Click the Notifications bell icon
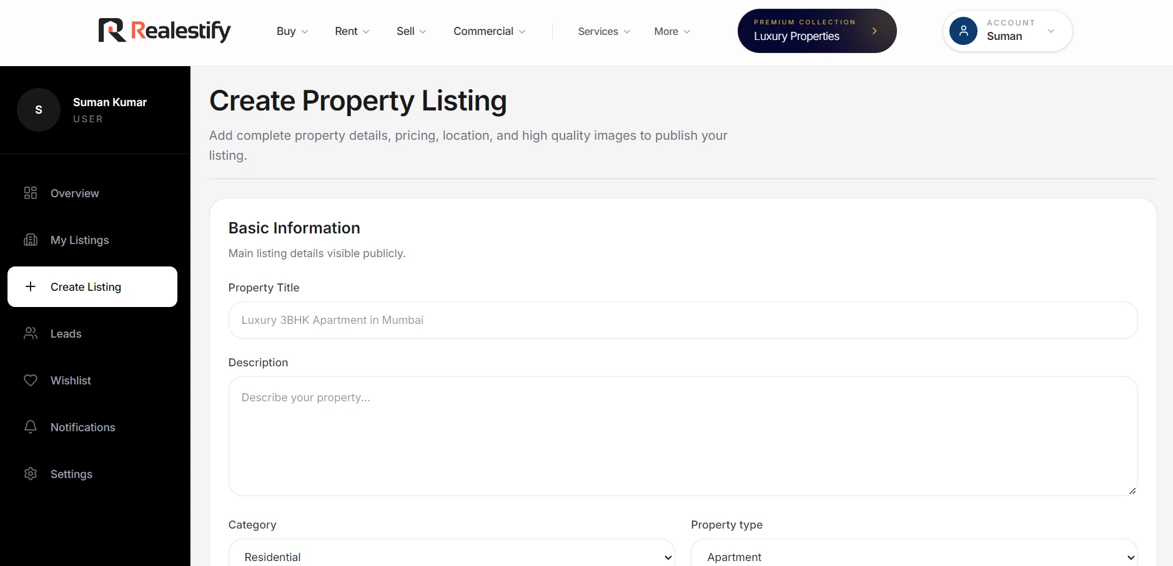This screenshot has height=566, width=1173. coord(31,427)
